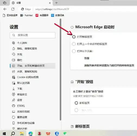Image resolution: width=137 pixels, height=136 pixels.
Task: Open 个人资料 settings section
Action: click(33, 43)
